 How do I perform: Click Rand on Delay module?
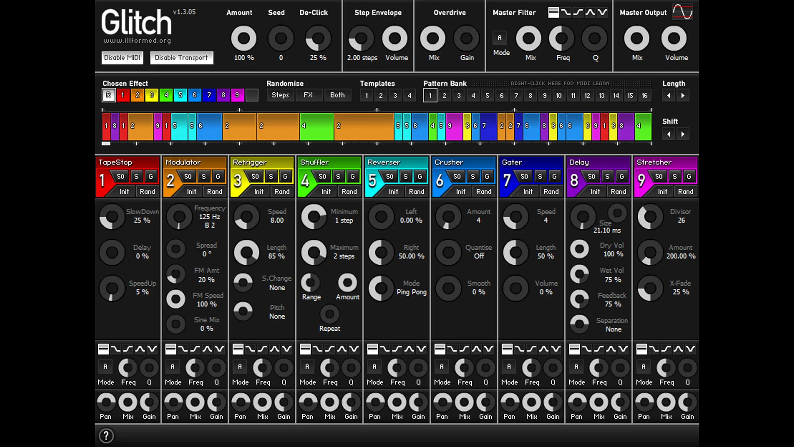click(x=618, y=192)
